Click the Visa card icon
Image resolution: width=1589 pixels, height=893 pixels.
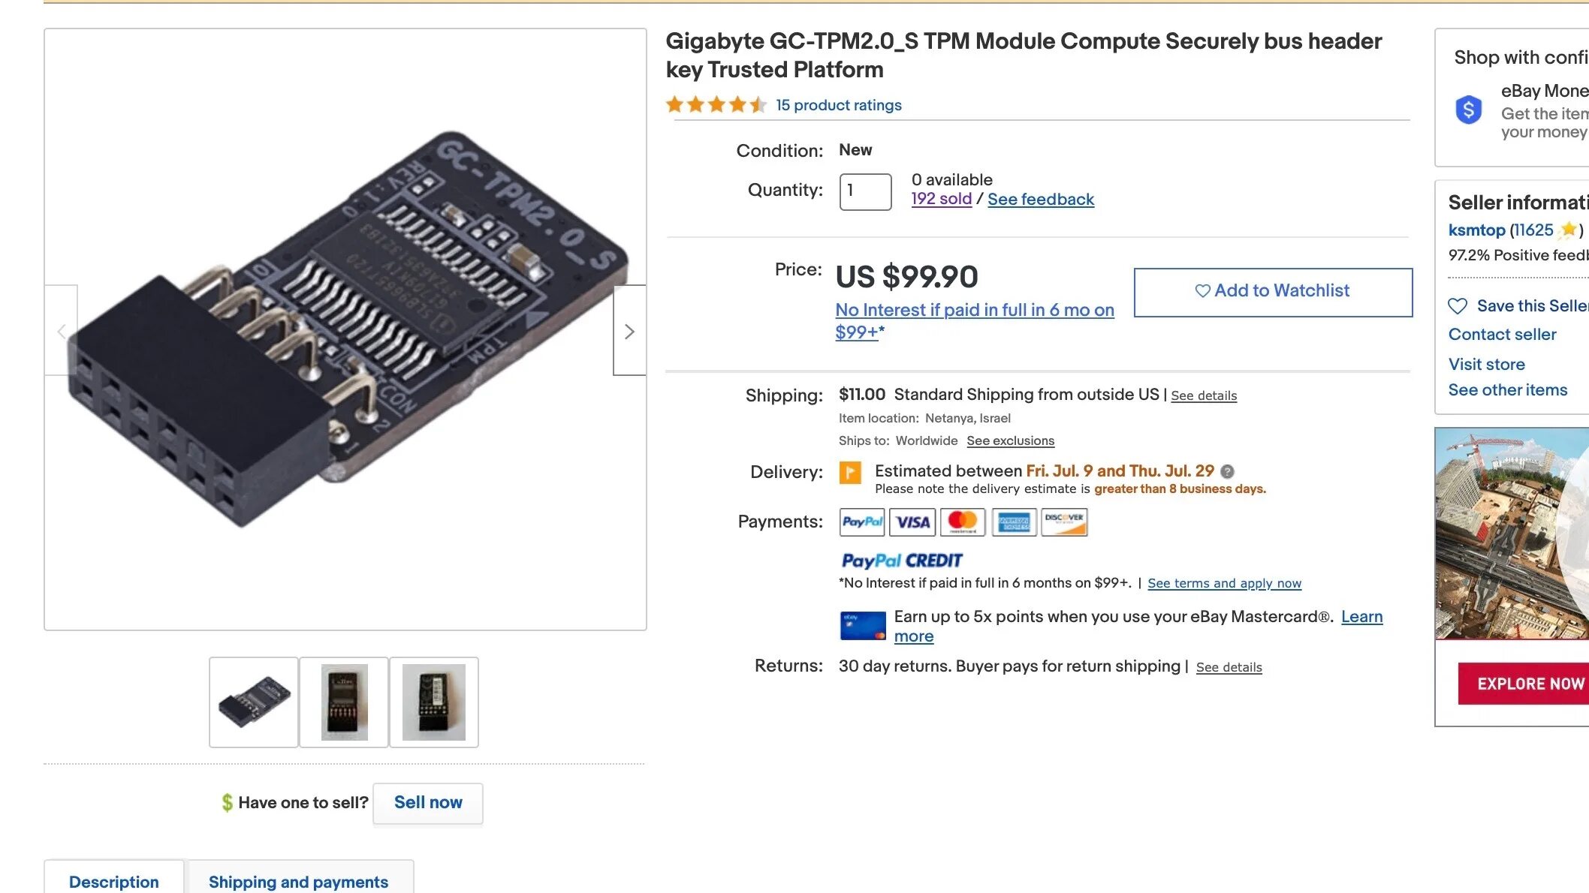912,522
